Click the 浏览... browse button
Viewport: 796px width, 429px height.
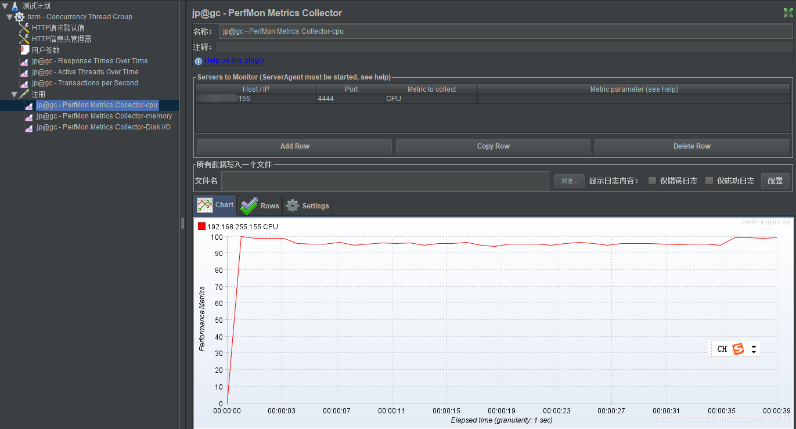click(x=570, y=181)
